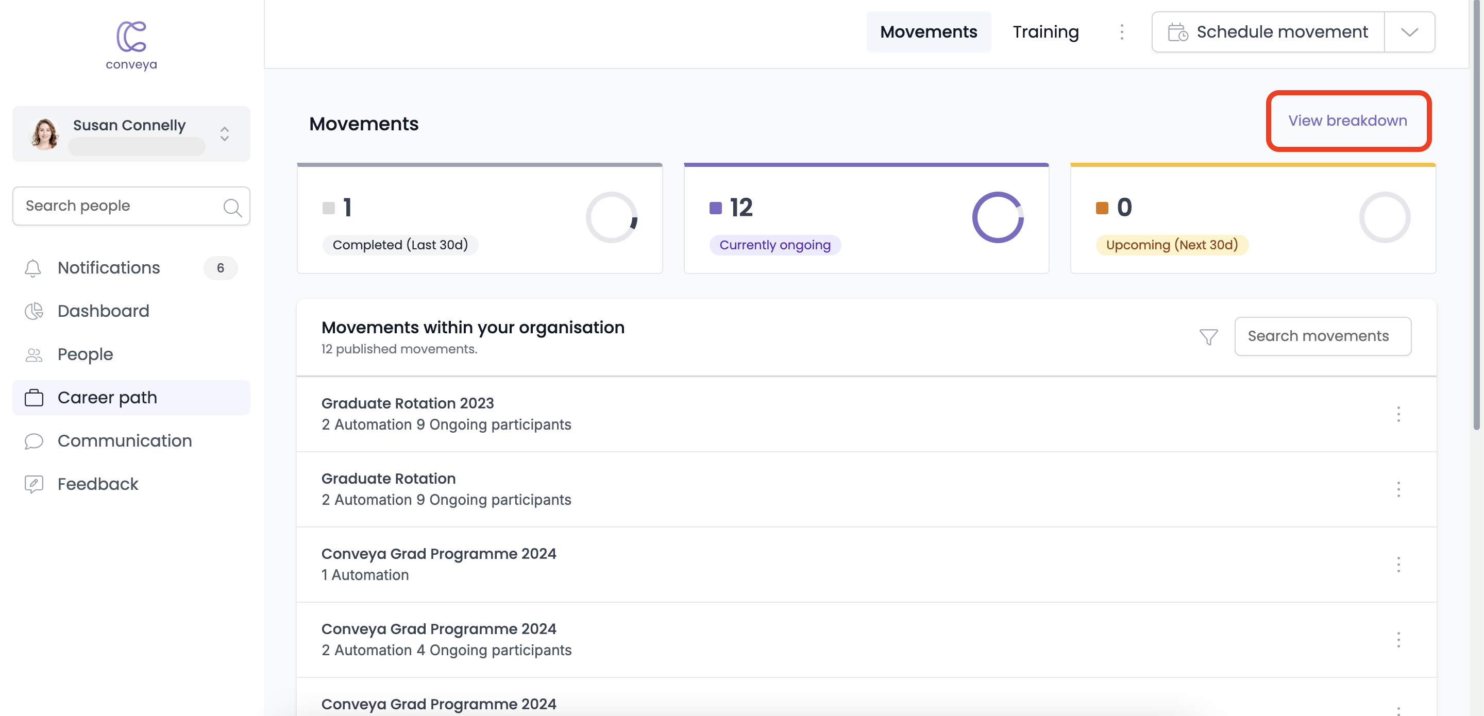Click the purple ongoing color square
The width and height of the screenshot is (1484, 716).
(716, 208)
